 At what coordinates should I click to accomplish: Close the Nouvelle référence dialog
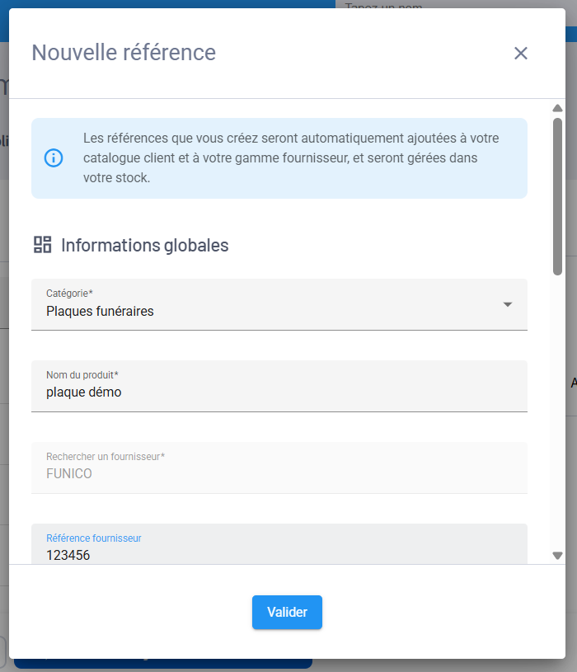[x=520, y=54]
